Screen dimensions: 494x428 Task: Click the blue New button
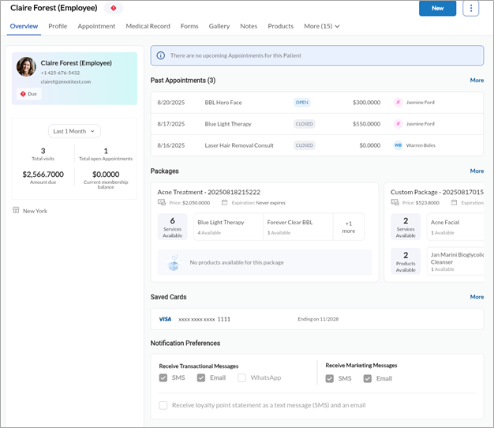tap(437, 8)
